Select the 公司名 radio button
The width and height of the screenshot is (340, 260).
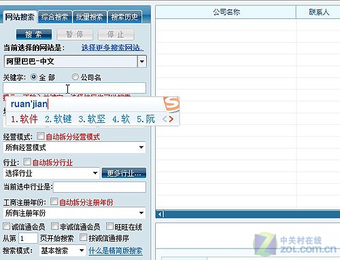click(75, 77)
